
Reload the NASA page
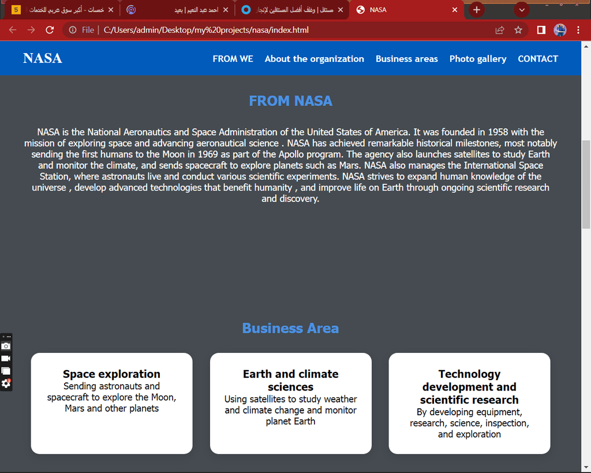pos(50,30)
